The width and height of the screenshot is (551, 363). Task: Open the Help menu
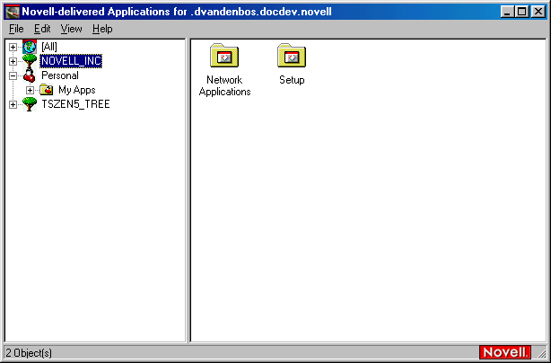[102, 29]
